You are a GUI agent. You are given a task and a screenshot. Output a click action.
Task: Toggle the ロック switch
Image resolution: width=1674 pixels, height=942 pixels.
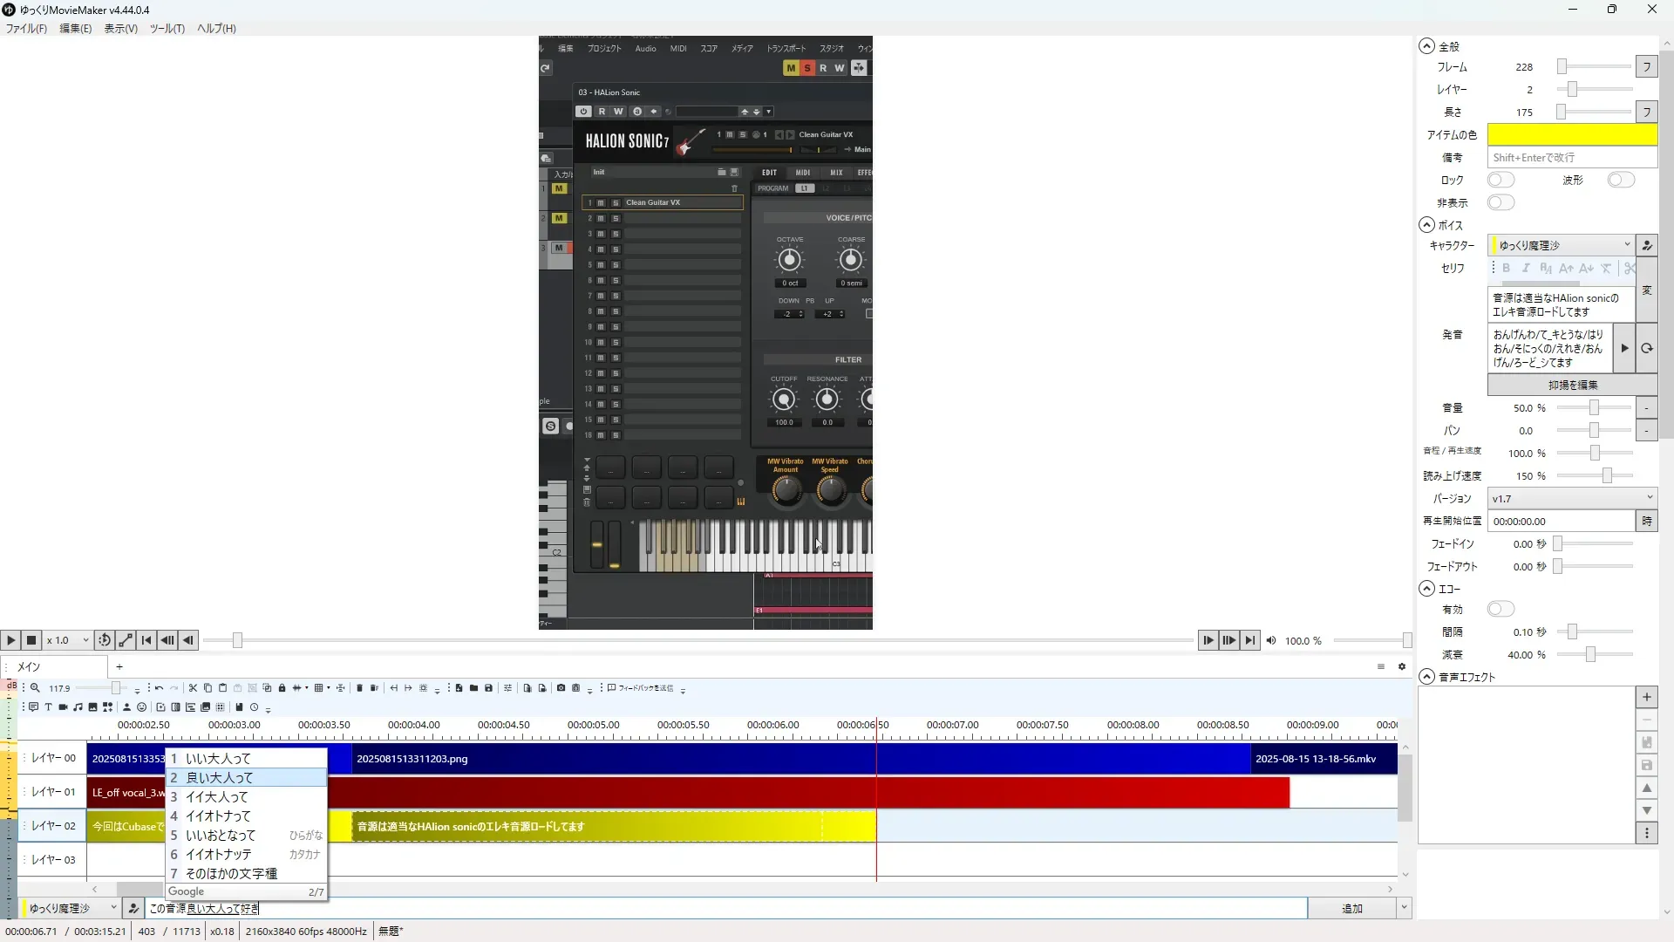coord(1500,181)
